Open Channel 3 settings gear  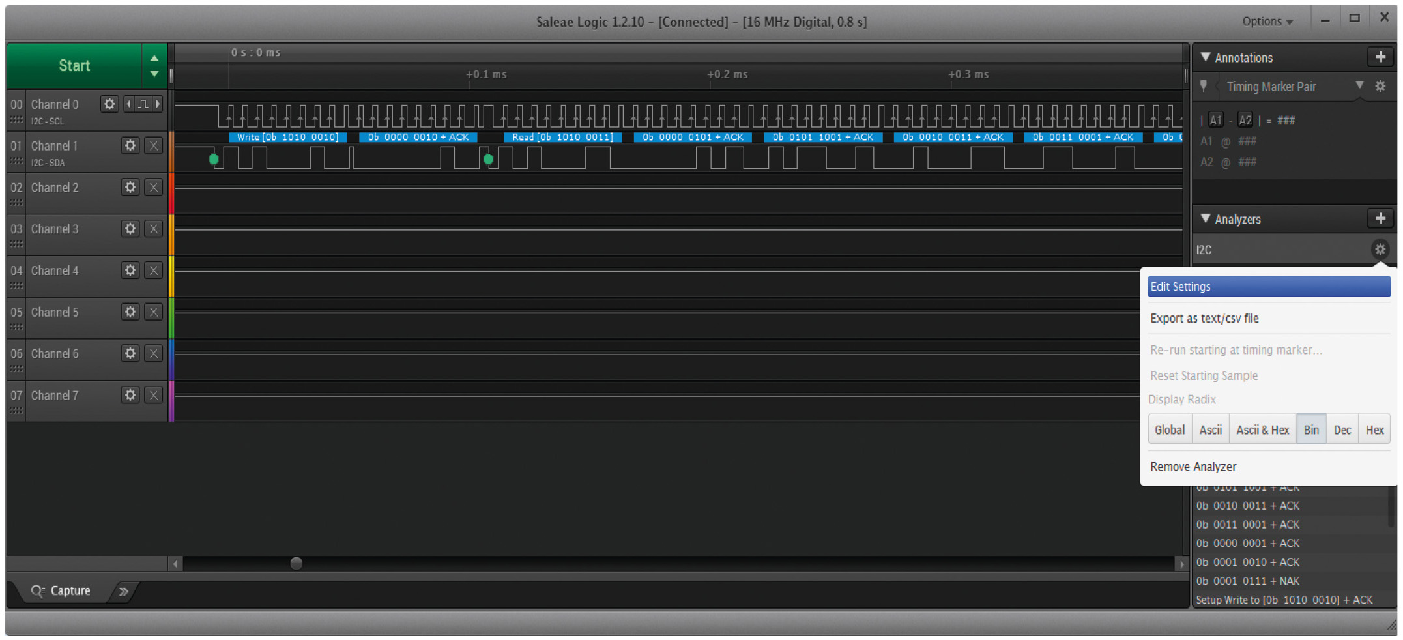(130, 229)
